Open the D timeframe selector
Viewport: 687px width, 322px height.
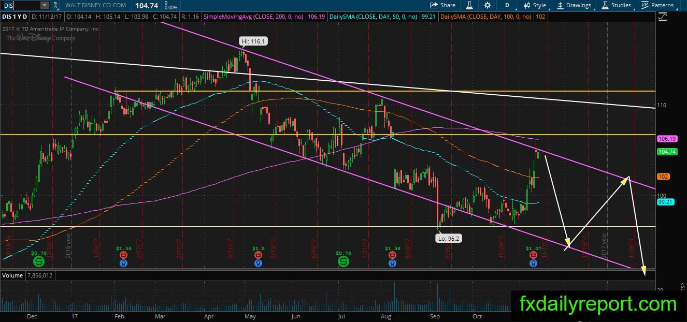click(507, 5)
